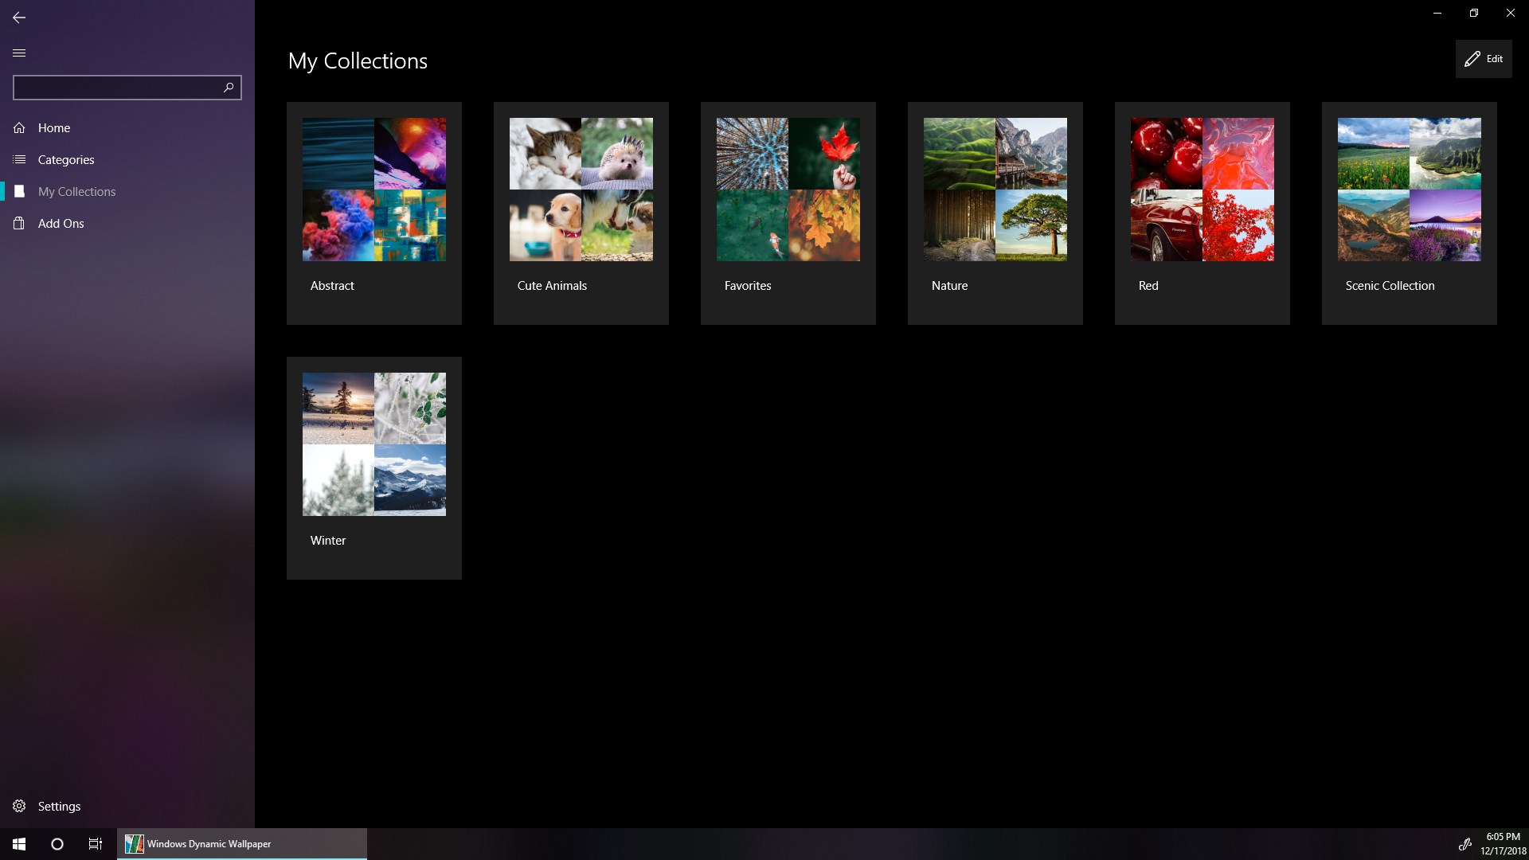Collapse the hamburger navigation menu
Viewport: 1529px width, 860px height.
pos(19,53)
